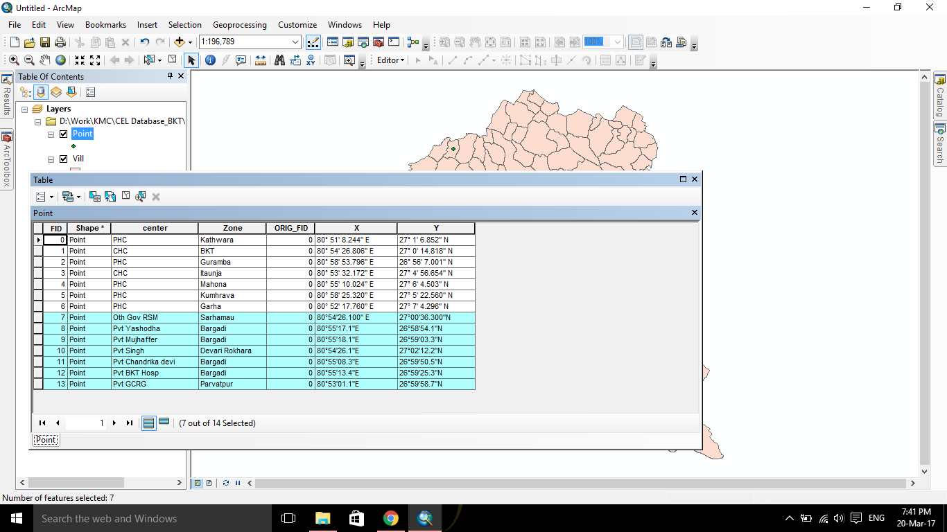Click the Fixed Zoom Out button

tap(96, 60)
